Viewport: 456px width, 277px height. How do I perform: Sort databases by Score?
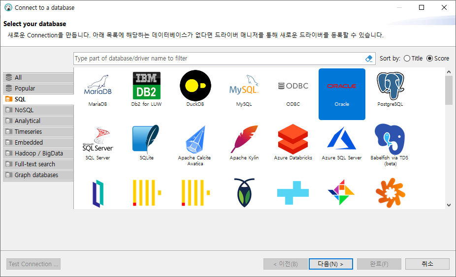click(x=438, y=59)
